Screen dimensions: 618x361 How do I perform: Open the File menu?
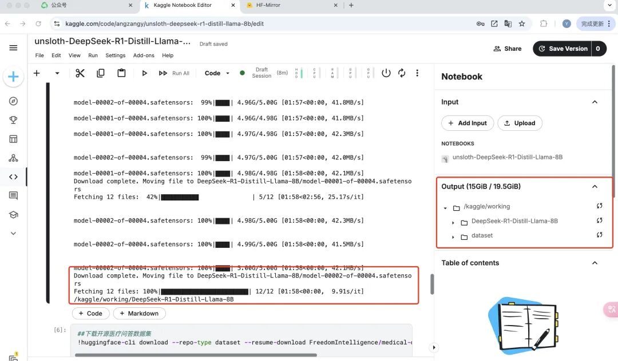pyautogui.click(x=39, y=55)
